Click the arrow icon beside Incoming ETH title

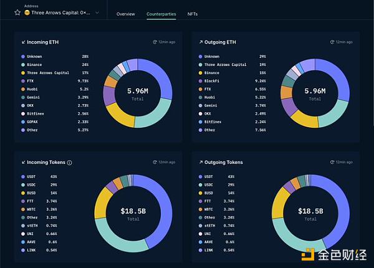[x=23, y=42]
